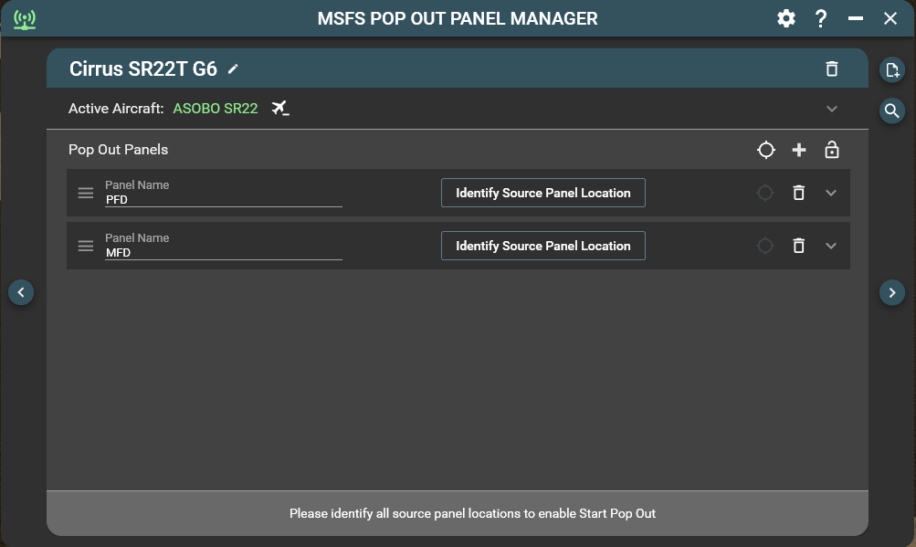Toggle the PFD row crosshair icon
The image size is (916, 547).
pos(765,193)
